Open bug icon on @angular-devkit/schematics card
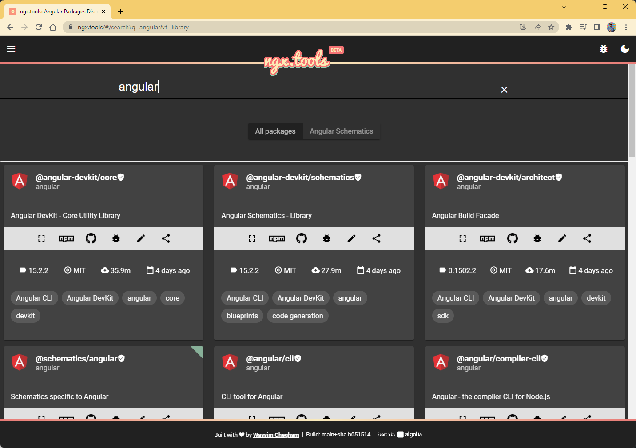 click(326, 238)
